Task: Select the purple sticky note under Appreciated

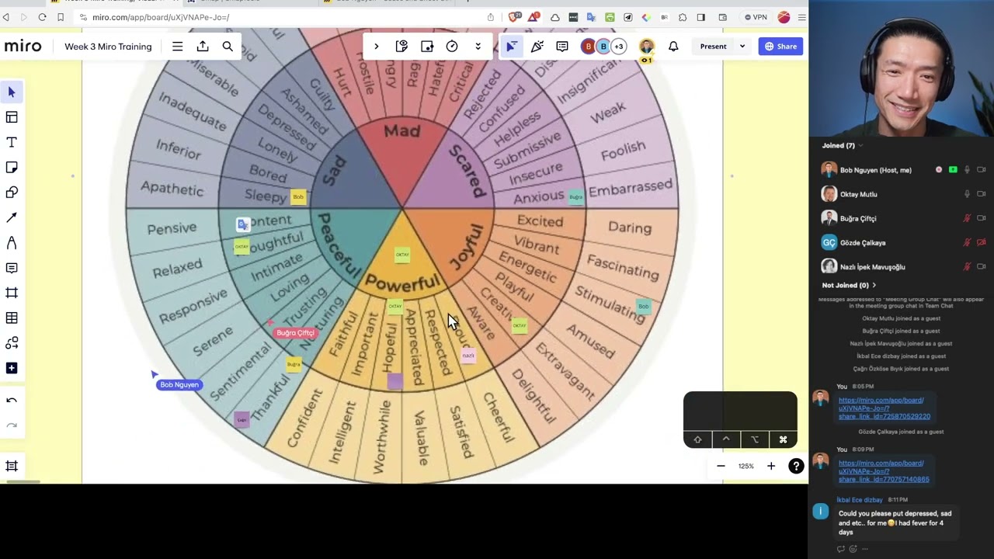Action: (x=394, y=380)
